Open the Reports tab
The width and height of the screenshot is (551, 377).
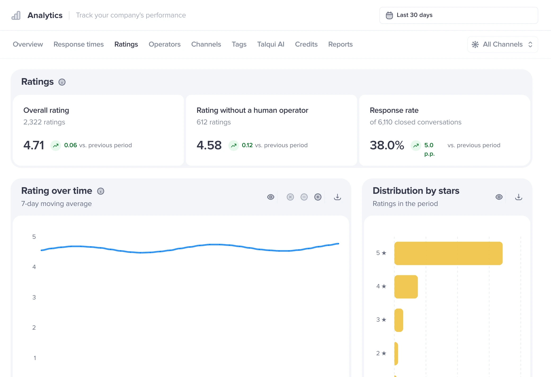[340, 44]
